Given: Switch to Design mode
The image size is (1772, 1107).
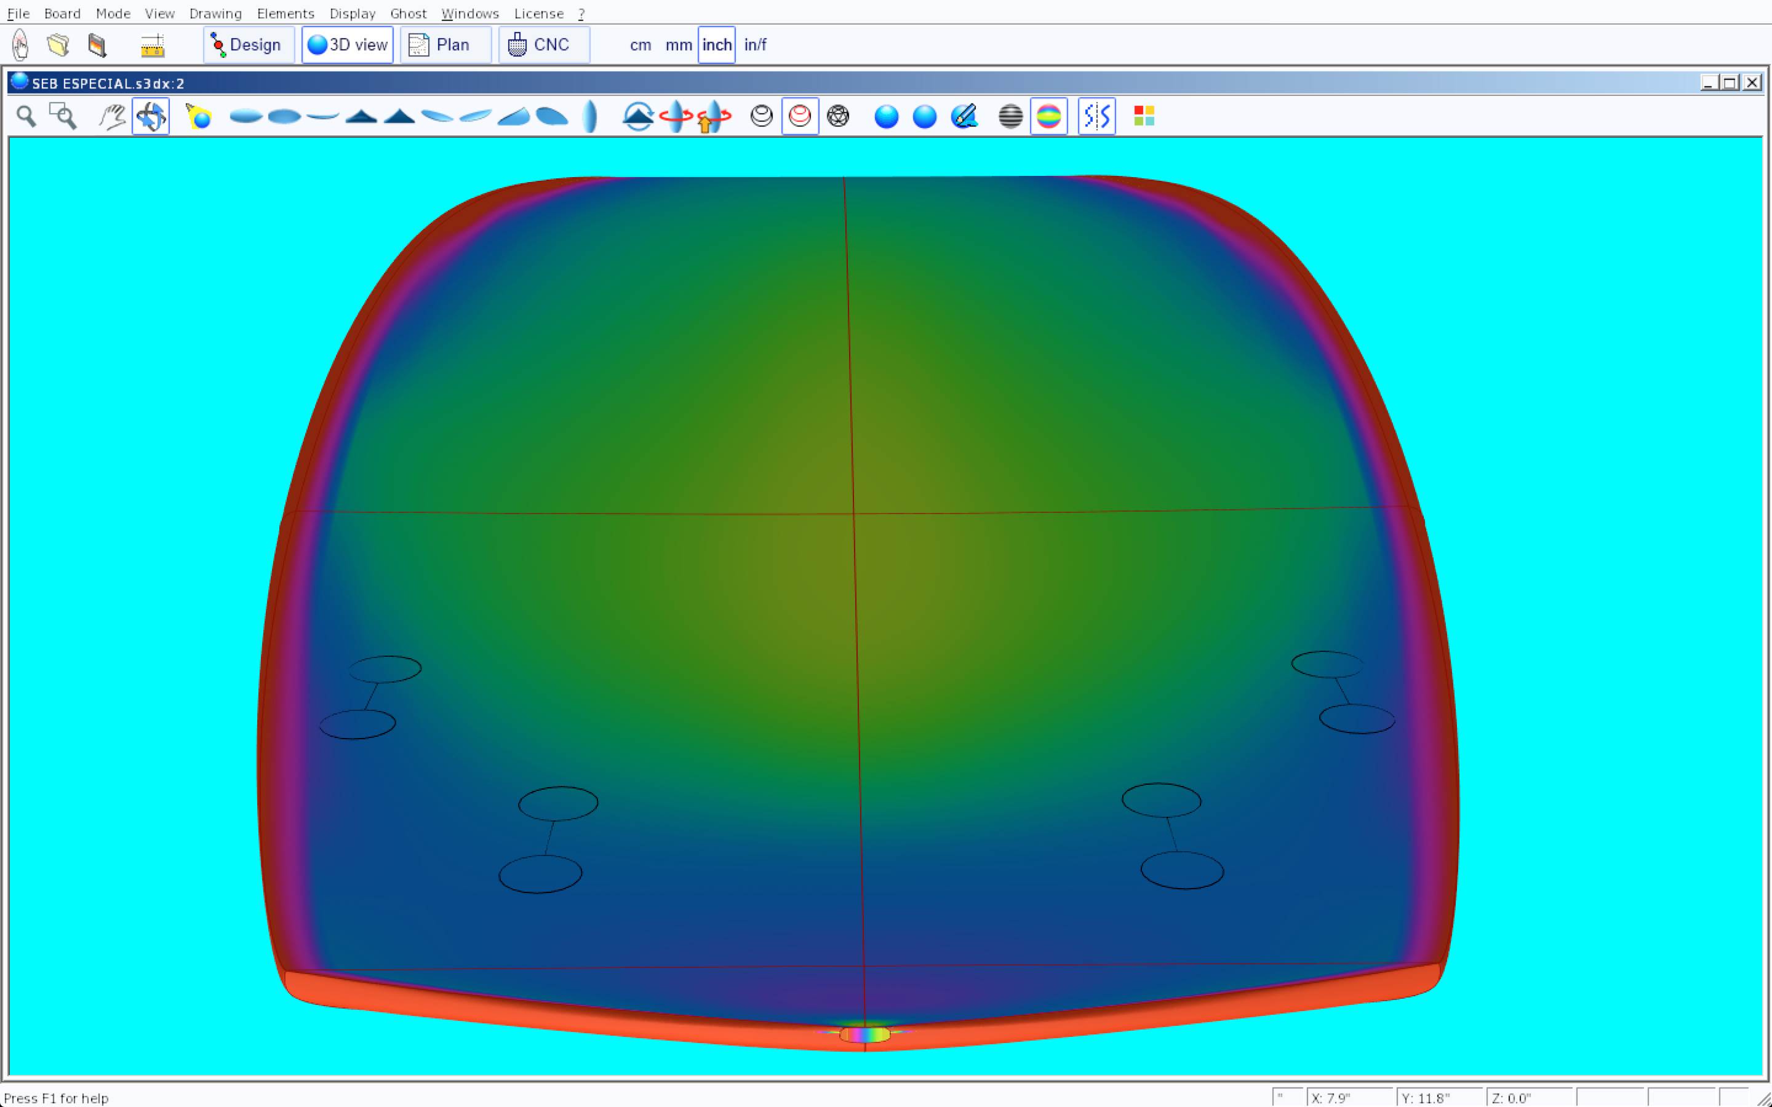Looking at the screenshot, I should [x=248, y=46].
